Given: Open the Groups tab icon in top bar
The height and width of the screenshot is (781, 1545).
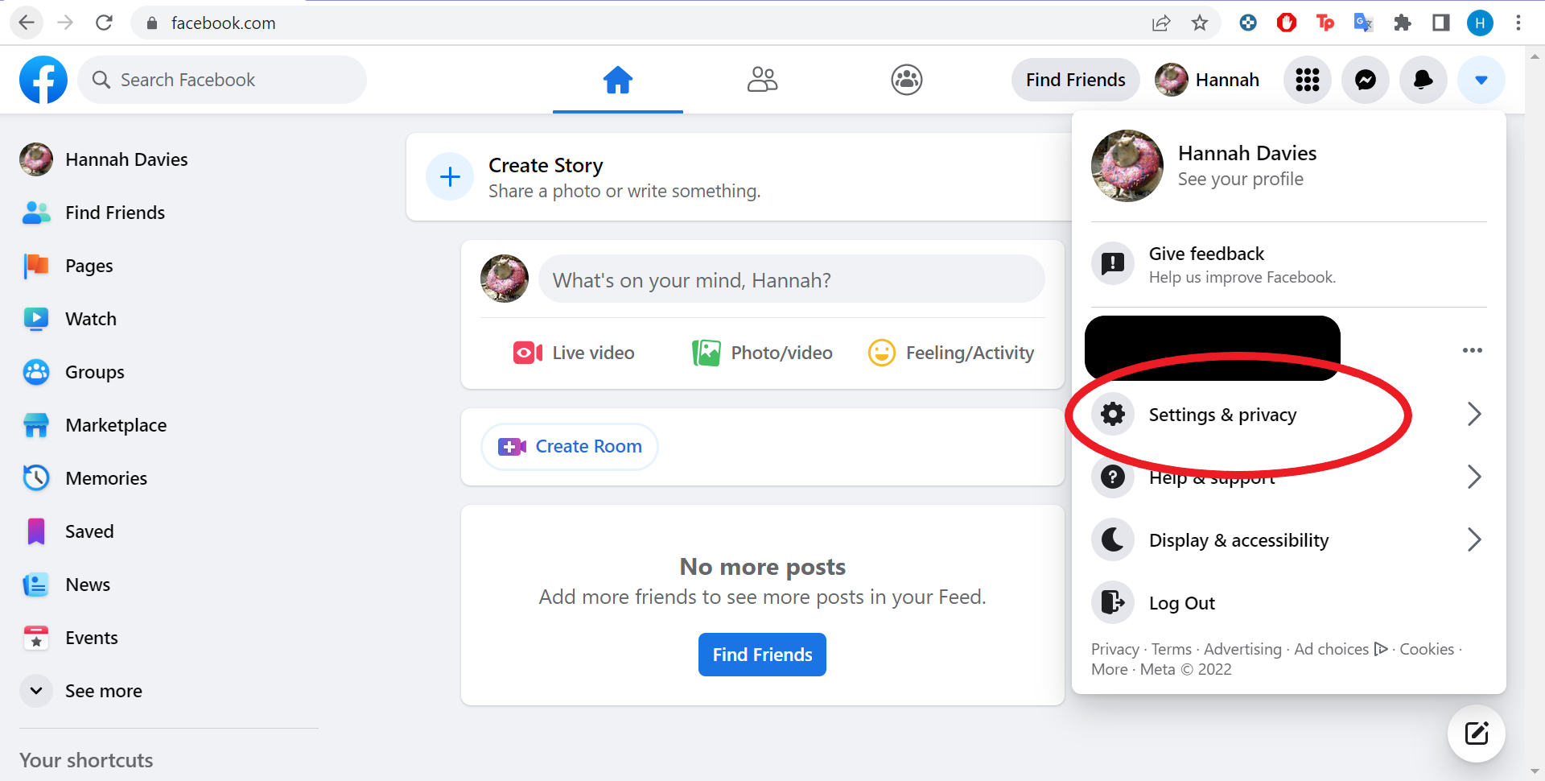Looking at the screenshot, I should [x=907, y=80].
